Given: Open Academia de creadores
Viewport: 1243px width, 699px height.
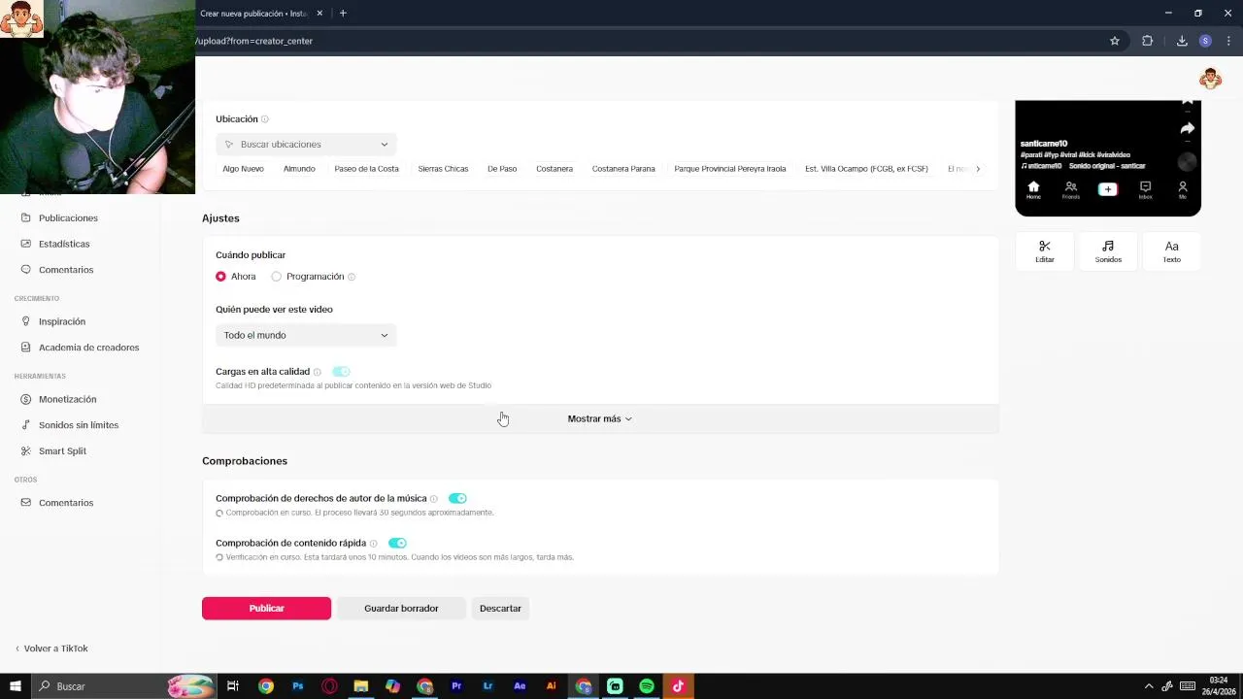Looking at the screenshot, I should point(88,348).
